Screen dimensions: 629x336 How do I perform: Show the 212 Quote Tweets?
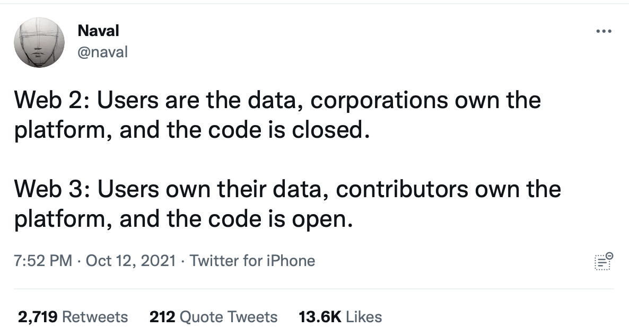pos(213,317)
